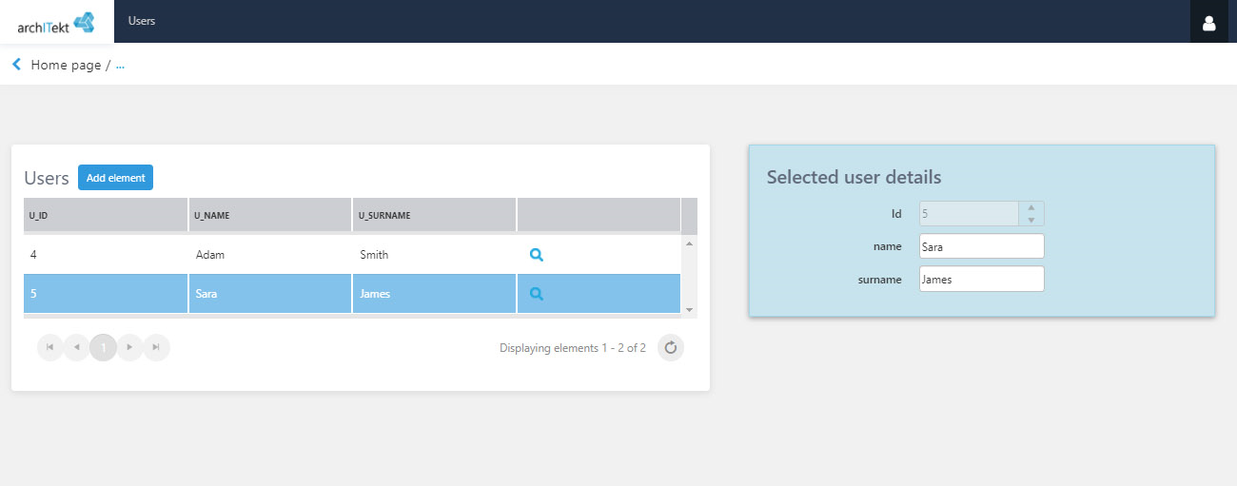1237x486 pixels.
Task: Open the user account profile icon
Action: (x=1209, y=23)
